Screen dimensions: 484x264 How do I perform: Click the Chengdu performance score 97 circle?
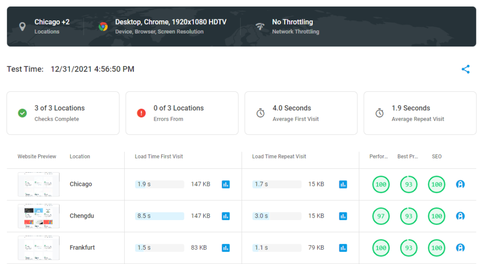point(381,216)
